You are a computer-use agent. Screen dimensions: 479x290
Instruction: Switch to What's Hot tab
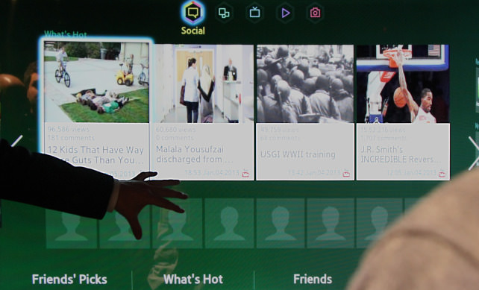coord(193,280)
